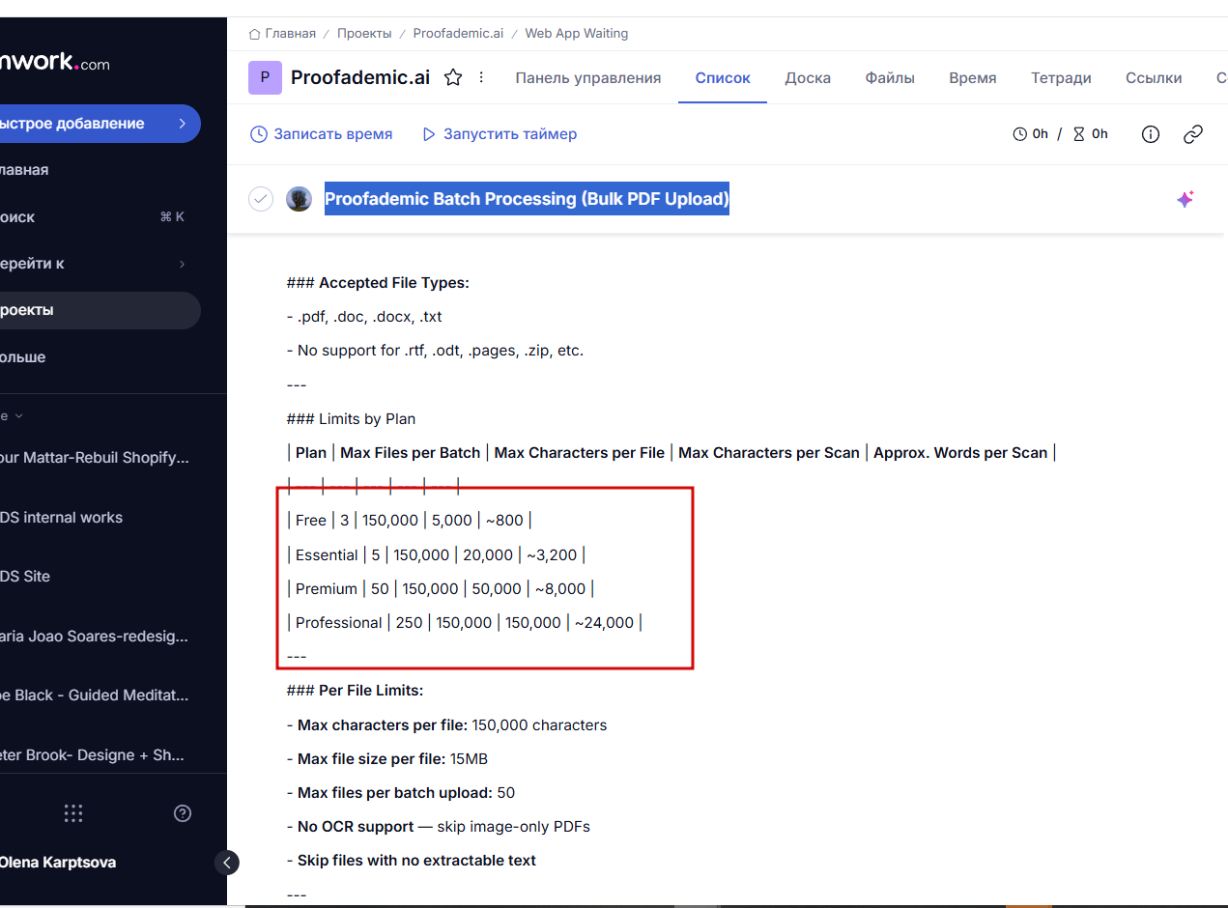Open project options three-dot menu
The height and width of the screenshot is (908, 1228).
pyautogui.click(x=482, y=77)
